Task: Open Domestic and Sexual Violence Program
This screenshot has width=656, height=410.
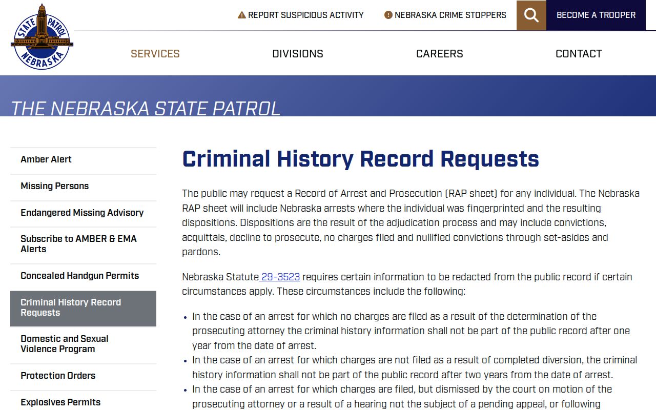Action: coord(83,344)
